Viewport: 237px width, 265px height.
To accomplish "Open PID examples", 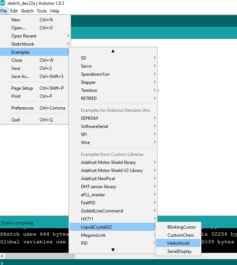I will [x=112, y=243].
